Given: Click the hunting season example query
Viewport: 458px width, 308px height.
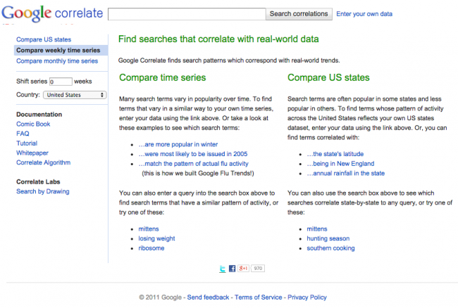Looking at the screenshot, I should pos(328,238).
